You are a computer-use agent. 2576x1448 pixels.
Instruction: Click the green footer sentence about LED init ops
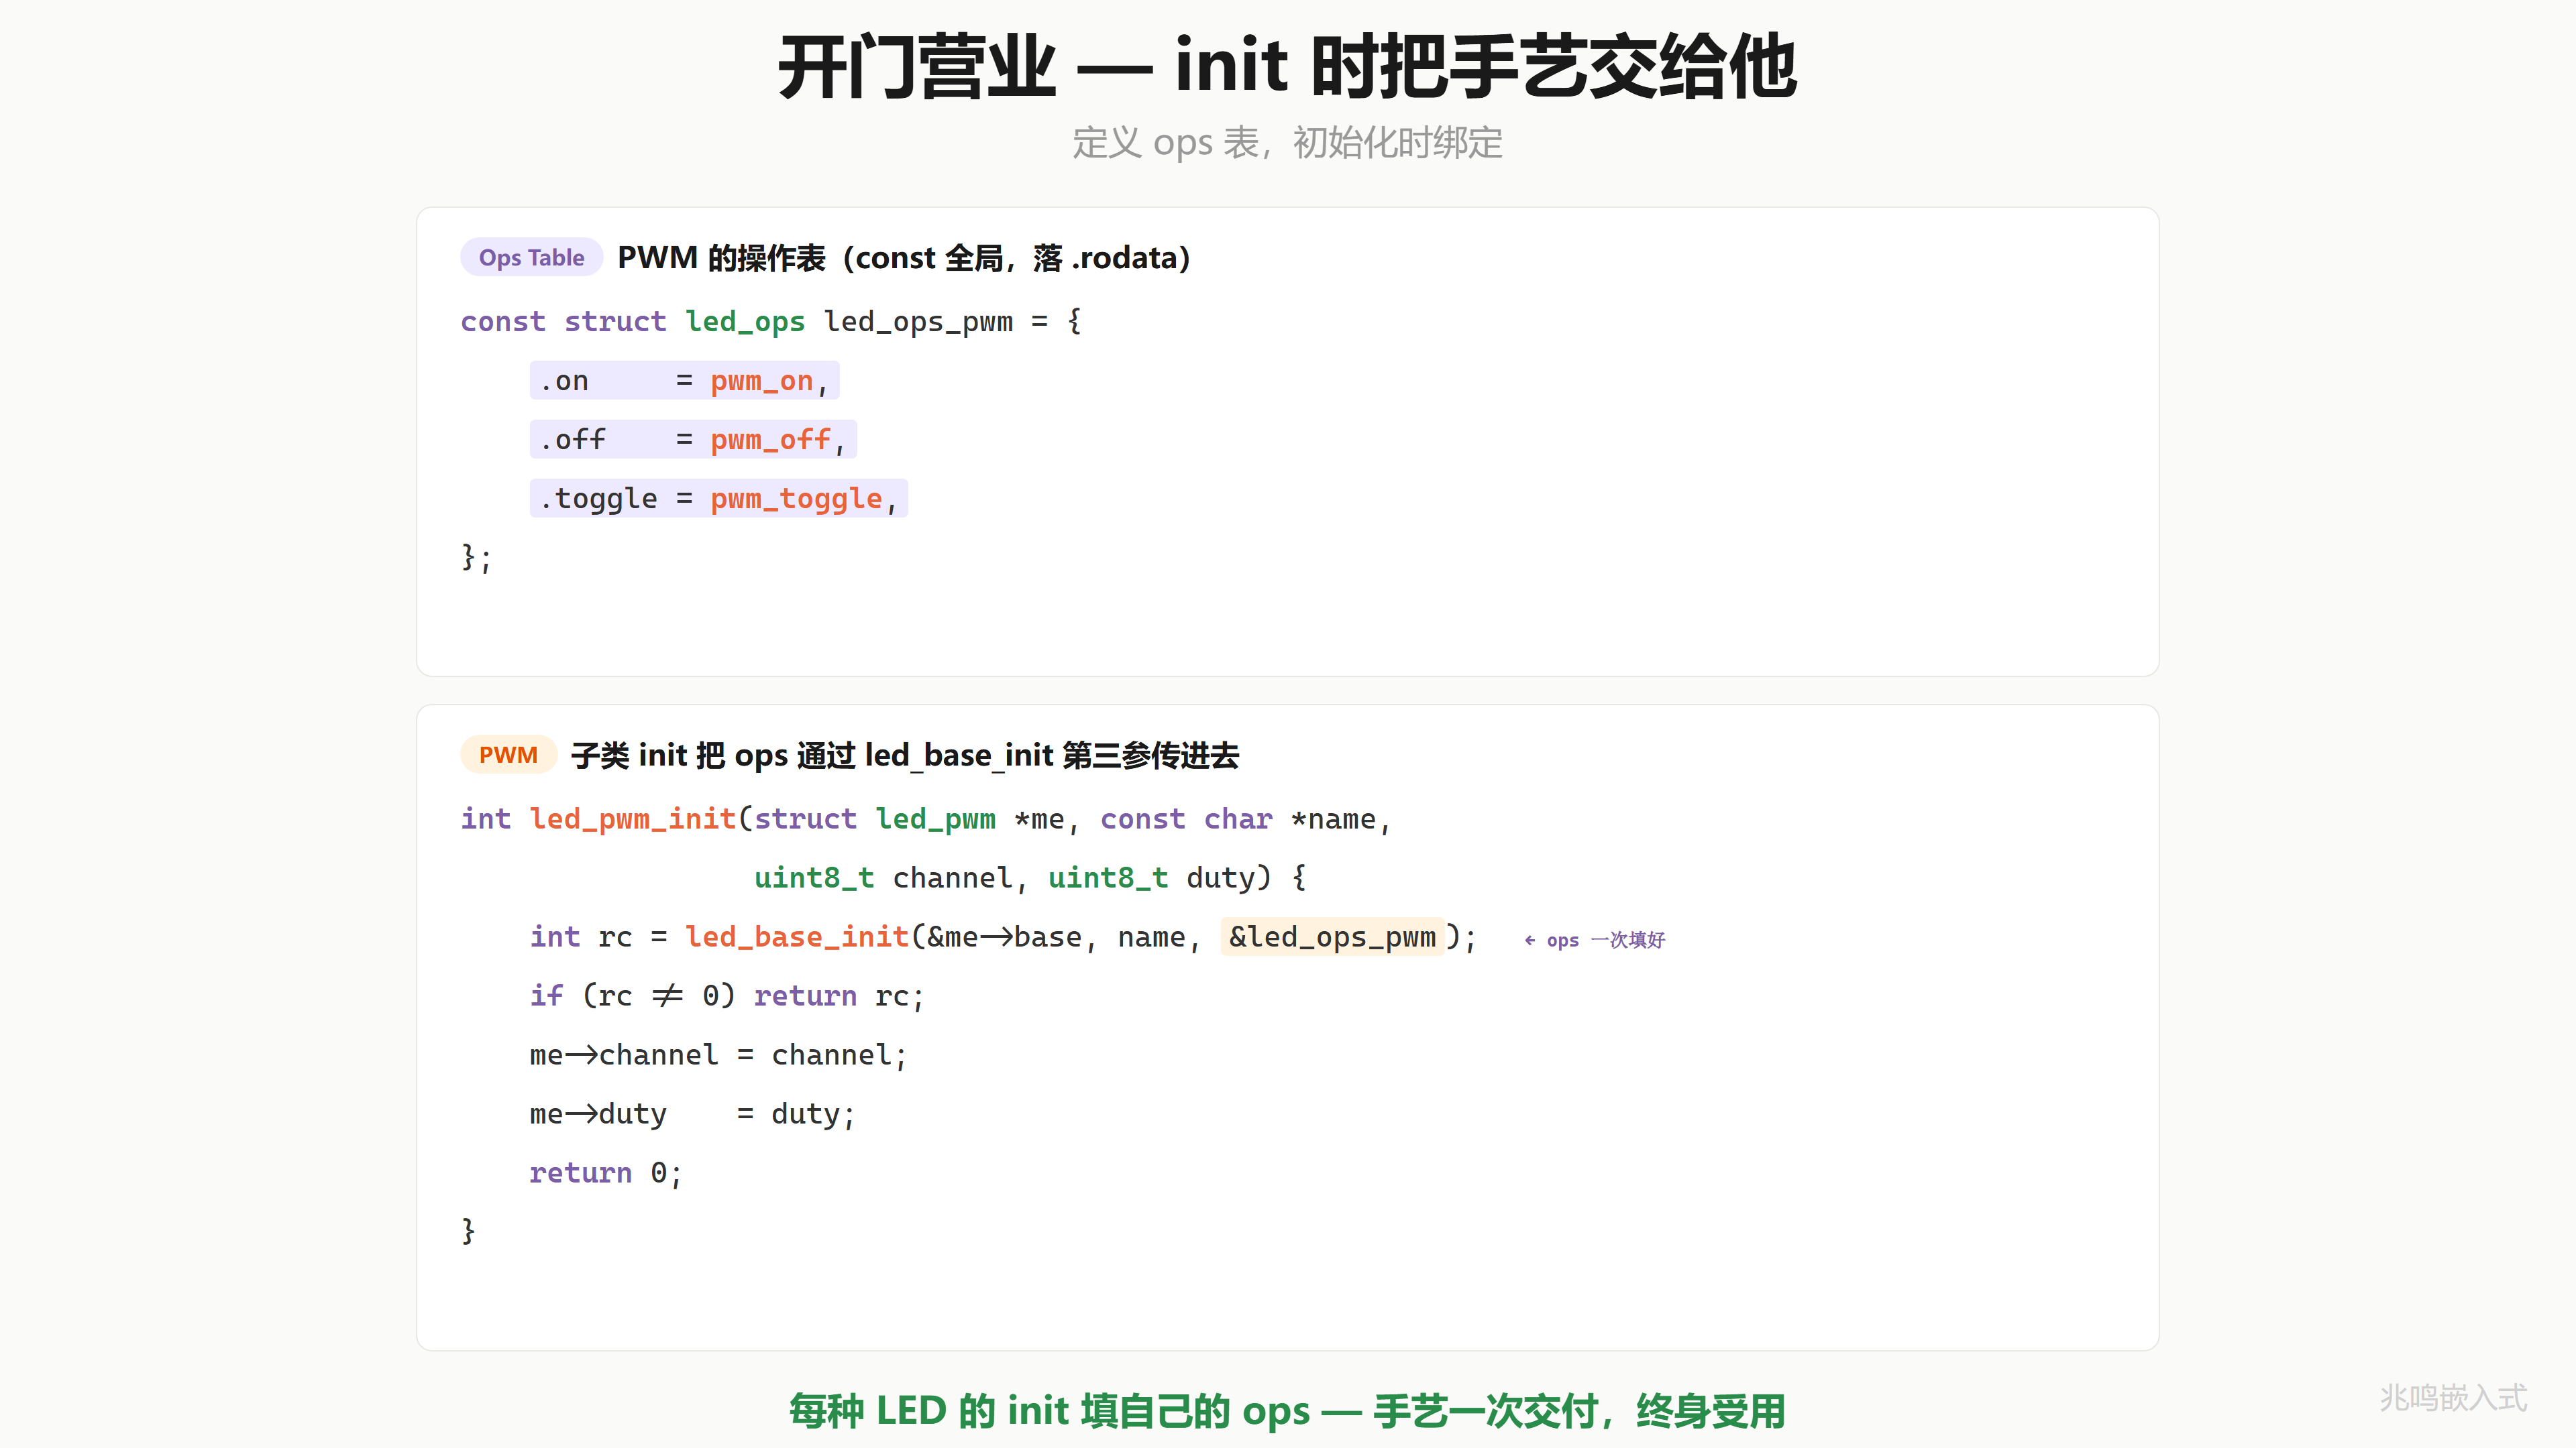pyautogui.click(x=1287, y=1411)
